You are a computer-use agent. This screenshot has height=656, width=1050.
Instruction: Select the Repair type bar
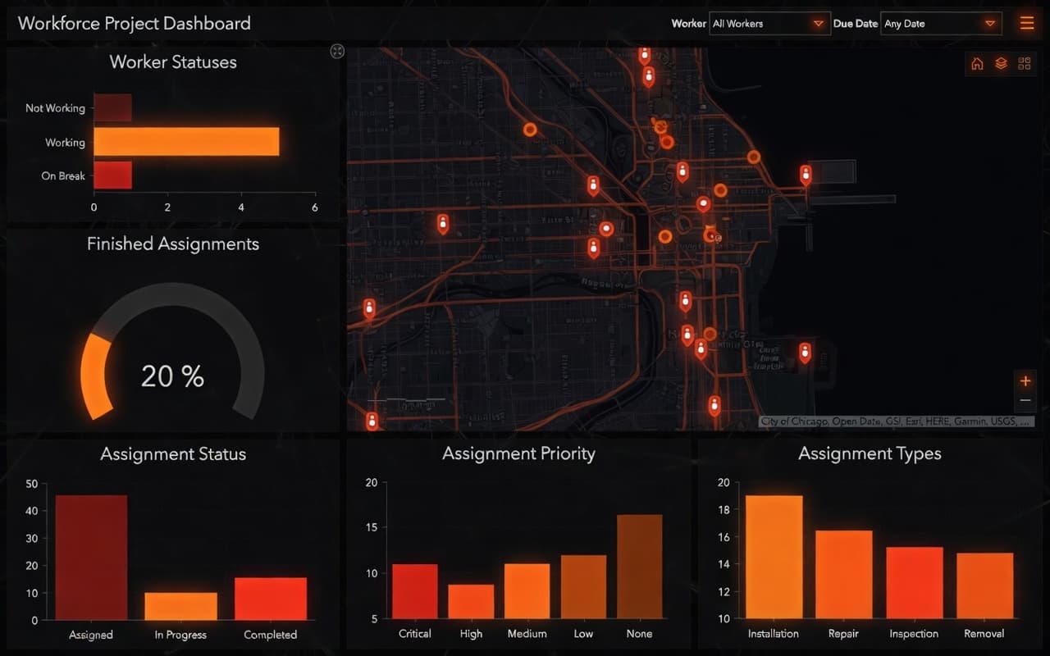point(844,575)
